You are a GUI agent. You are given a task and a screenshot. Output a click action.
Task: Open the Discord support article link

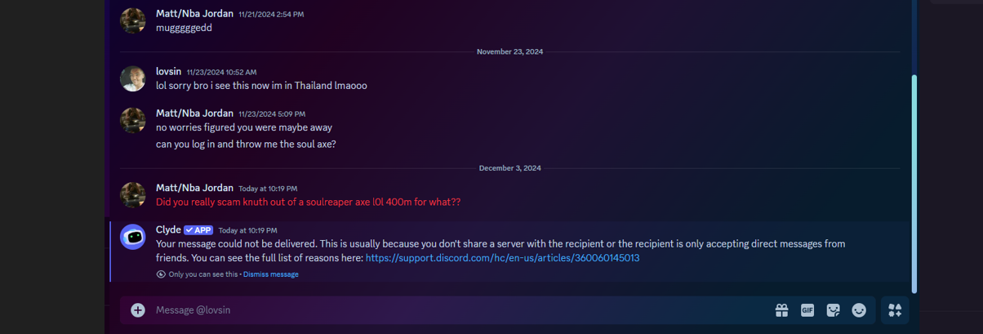(502, 258)
